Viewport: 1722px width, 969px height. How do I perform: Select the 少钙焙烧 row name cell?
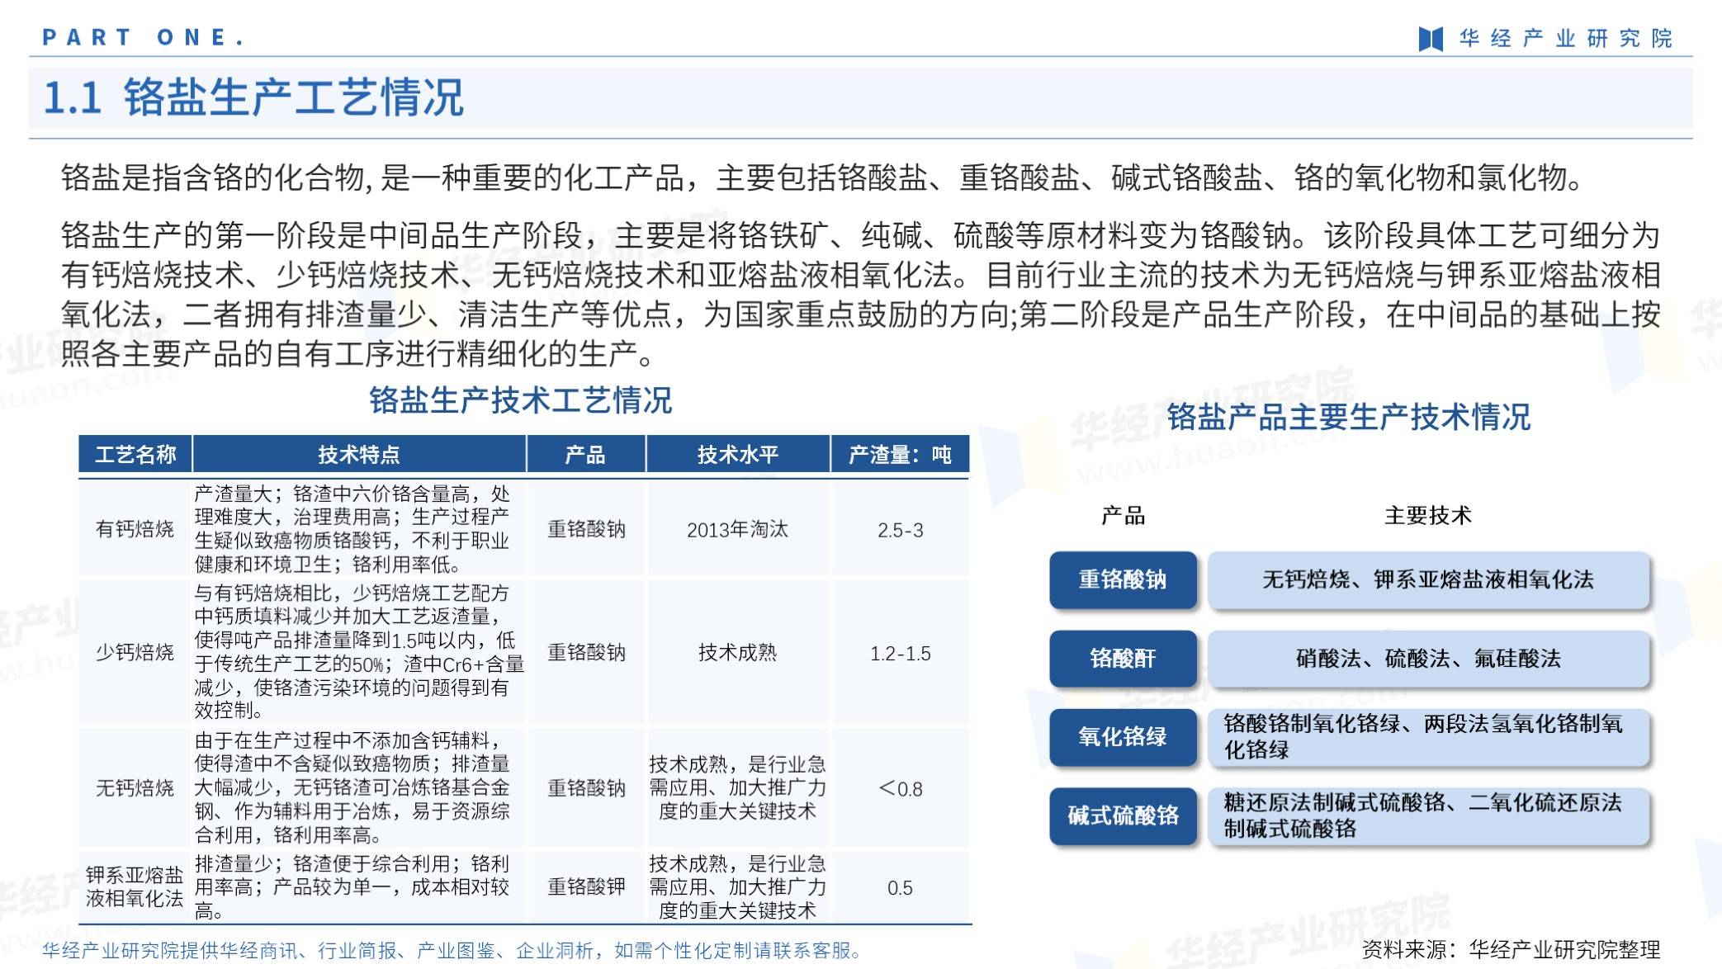point(135,653)
